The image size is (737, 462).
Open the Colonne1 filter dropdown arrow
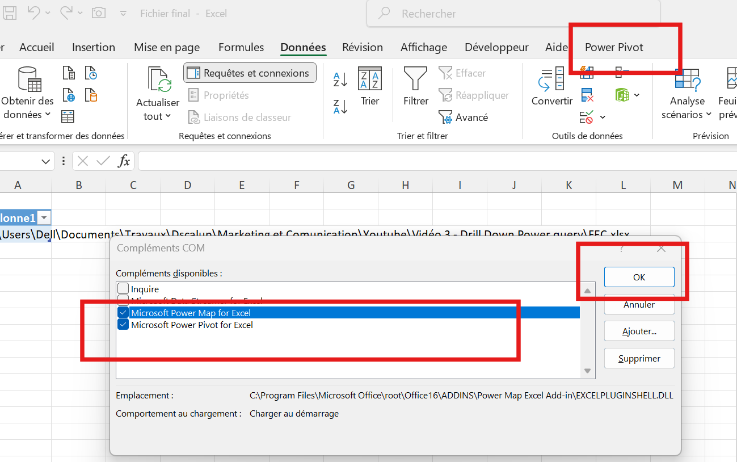(x=44, y=218)
